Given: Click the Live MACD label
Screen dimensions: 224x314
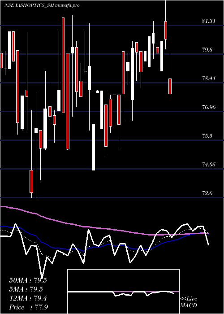Looking at the screenshot, I should pyautogui.click(x=189, y=302).
